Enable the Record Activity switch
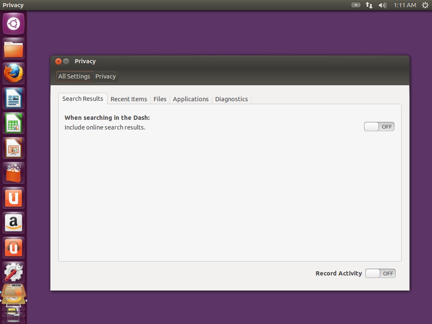The width and height of the screenshot is (432, 324). (x=381, y=273)
